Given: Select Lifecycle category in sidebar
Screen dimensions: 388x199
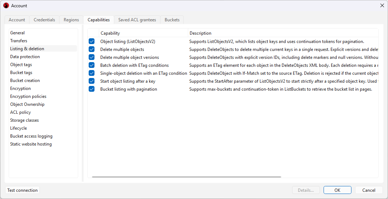Looking at the screenshot, I should (43, 128).
